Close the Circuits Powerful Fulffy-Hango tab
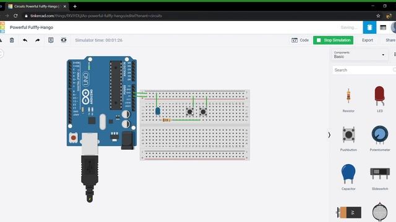The height and width of the screenshot is (222, 396). [x=64, y=7]
